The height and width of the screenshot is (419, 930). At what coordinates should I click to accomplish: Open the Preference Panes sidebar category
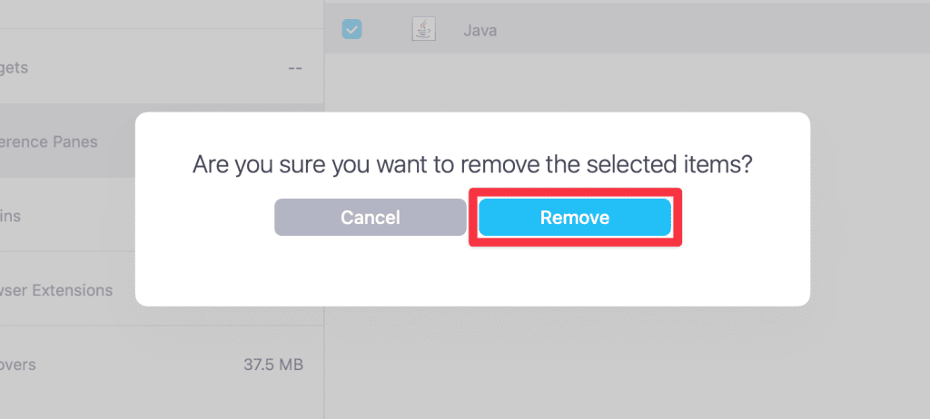(50, 141)
